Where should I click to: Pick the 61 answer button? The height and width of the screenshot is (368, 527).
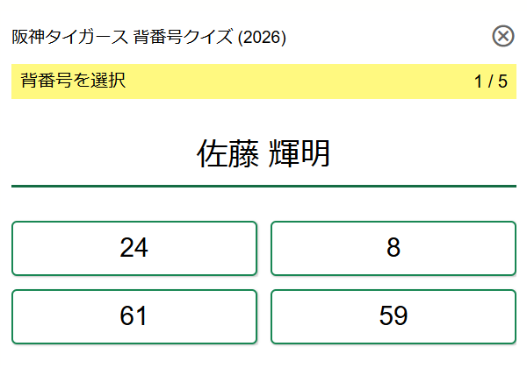click(134, 316)
